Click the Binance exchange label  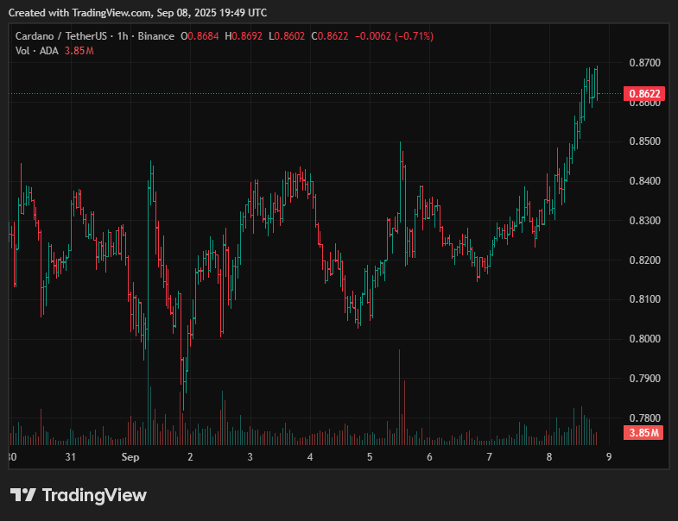tap(155, 36)
